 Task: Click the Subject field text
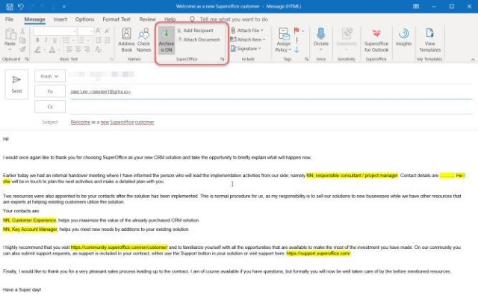point(112,122)
